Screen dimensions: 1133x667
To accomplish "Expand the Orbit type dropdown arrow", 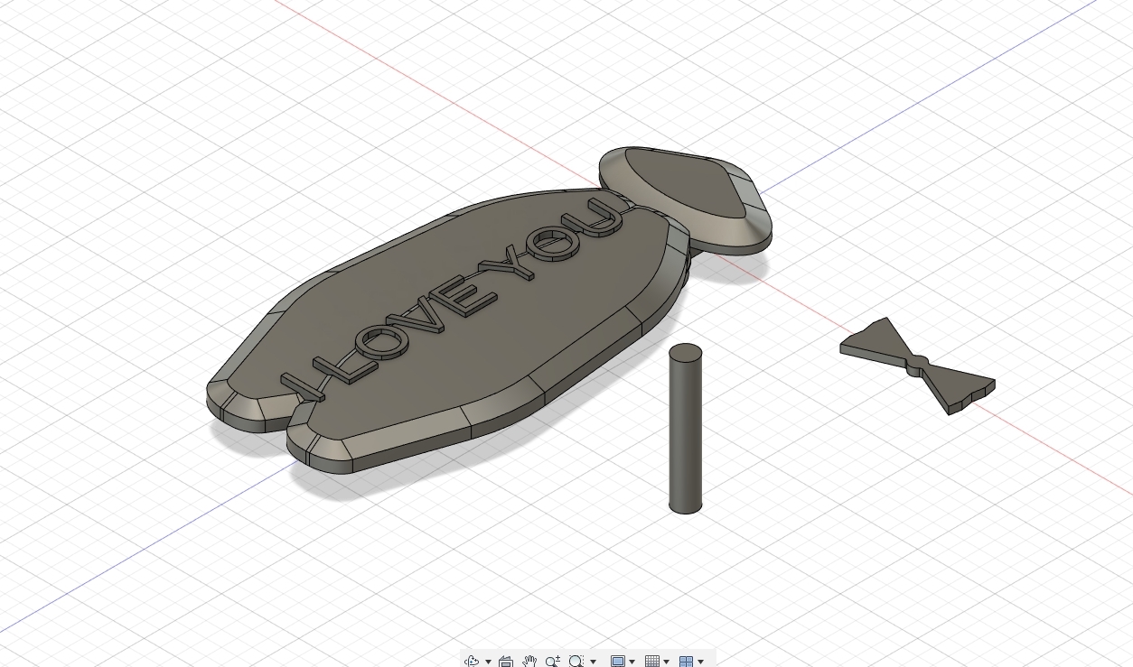I will 488,662.
